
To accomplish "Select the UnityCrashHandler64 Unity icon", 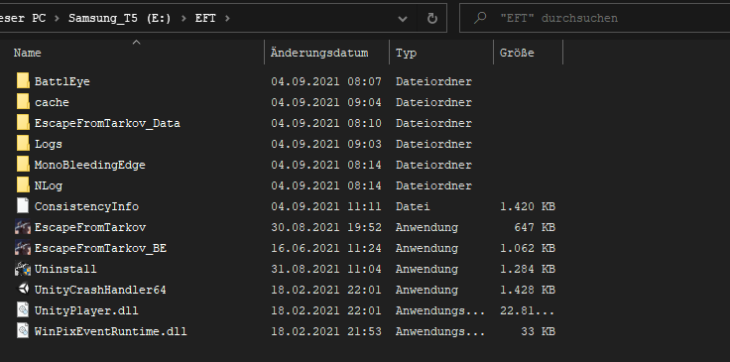I will pyautogui.click(x=23, y=290).
